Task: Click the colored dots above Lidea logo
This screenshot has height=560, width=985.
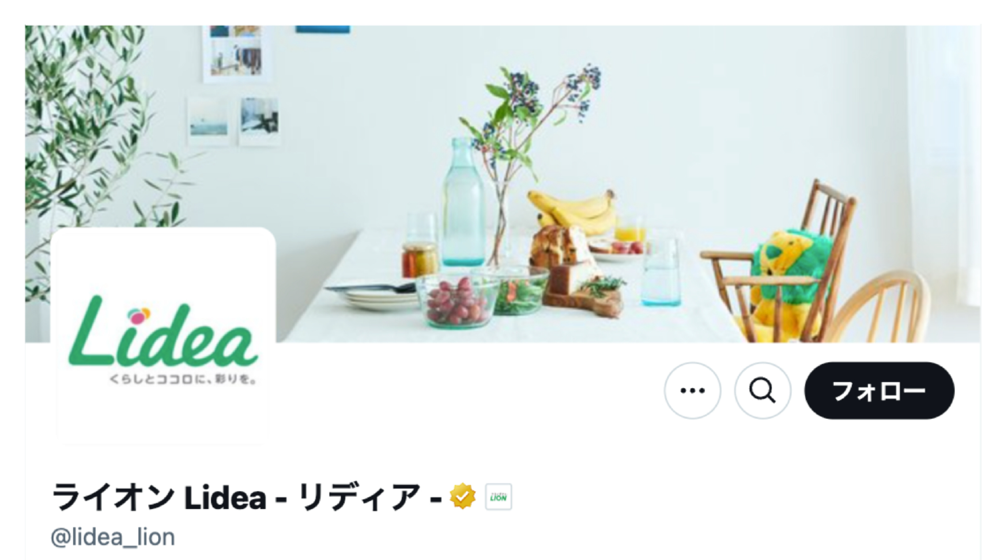Action: tap(139, 315)
